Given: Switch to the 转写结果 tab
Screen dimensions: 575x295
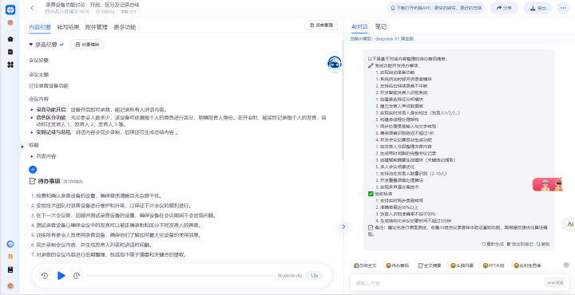Looking at the screenshot, I should point(68,27).
